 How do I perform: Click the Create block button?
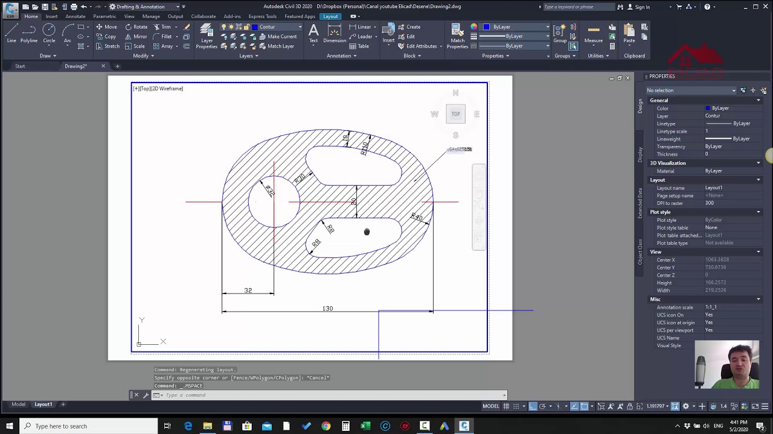(x=409, y=27)
